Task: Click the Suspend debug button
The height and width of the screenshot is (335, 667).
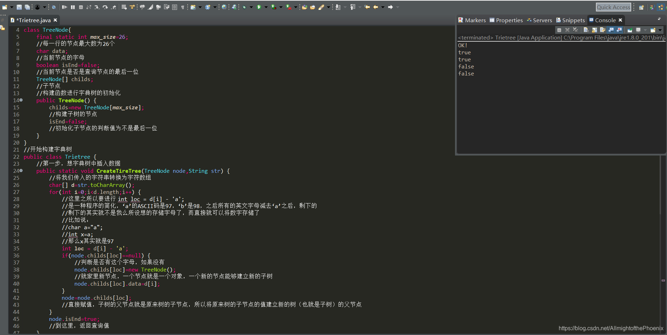Action: [x=73, y=7]
